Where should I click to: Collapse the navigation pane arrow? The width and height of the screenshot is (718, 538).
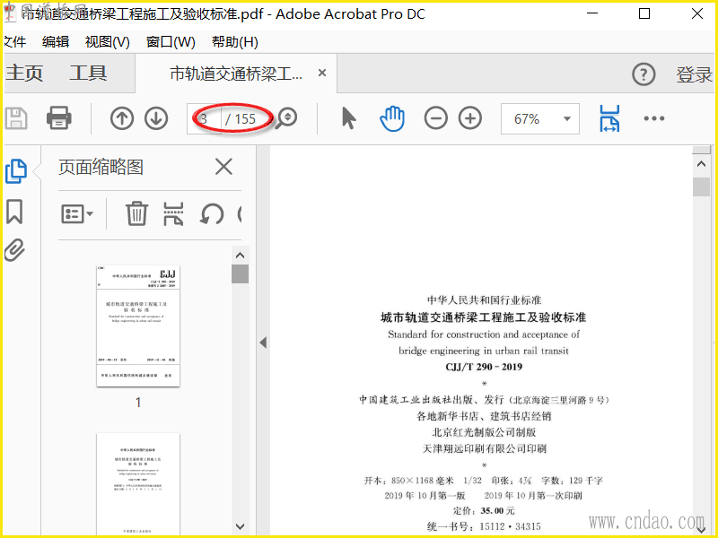point(263,343)
